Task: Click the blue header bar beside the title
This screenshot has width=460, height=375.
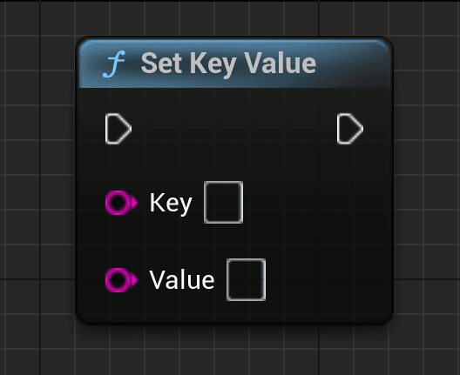Action: point(352,64)
